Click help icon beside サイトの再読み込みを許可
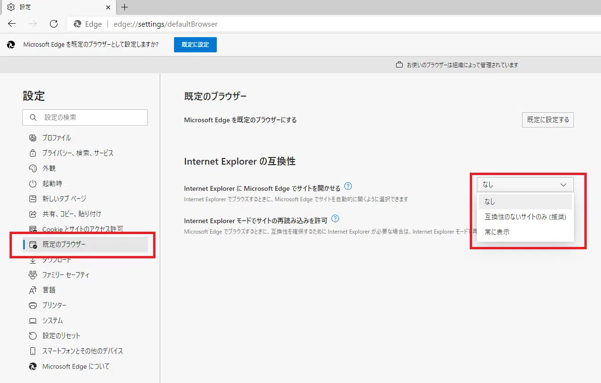 coord(335,219)
